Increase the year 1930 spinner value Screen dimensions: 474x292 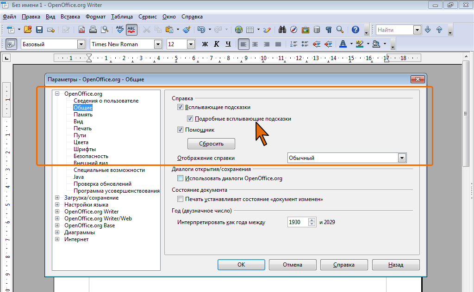312,220
